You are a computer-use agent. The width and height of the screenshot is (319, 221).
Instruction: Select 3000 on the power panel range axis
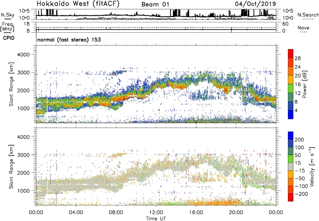point(24,73)
